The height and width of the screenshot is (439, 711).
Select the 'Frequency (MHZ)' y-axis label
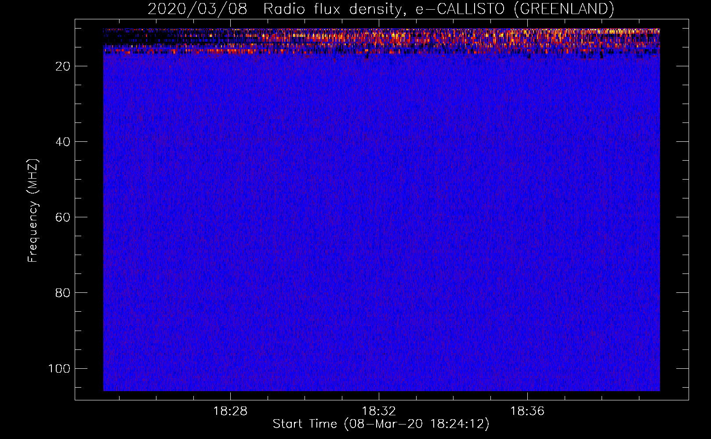click(x=33, y=211)
